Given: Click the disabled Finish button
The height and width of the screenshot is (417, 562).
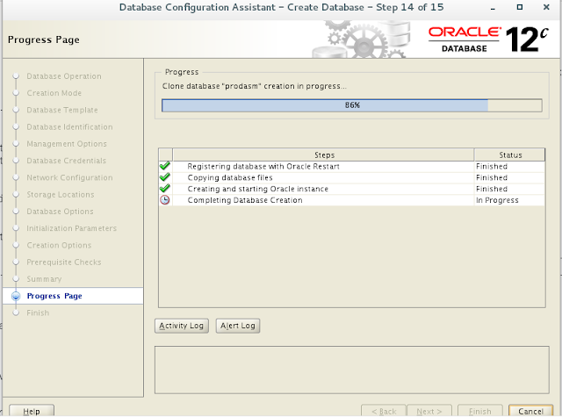Looking at the screenshot, I should click(x=480, y=411).
